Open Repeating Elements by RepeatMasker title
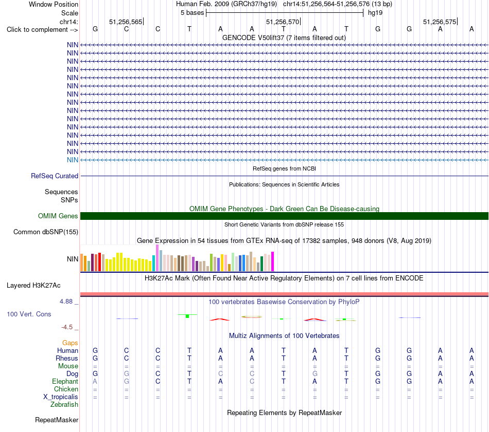The image size is (489, 432). (x=284, y=413)
